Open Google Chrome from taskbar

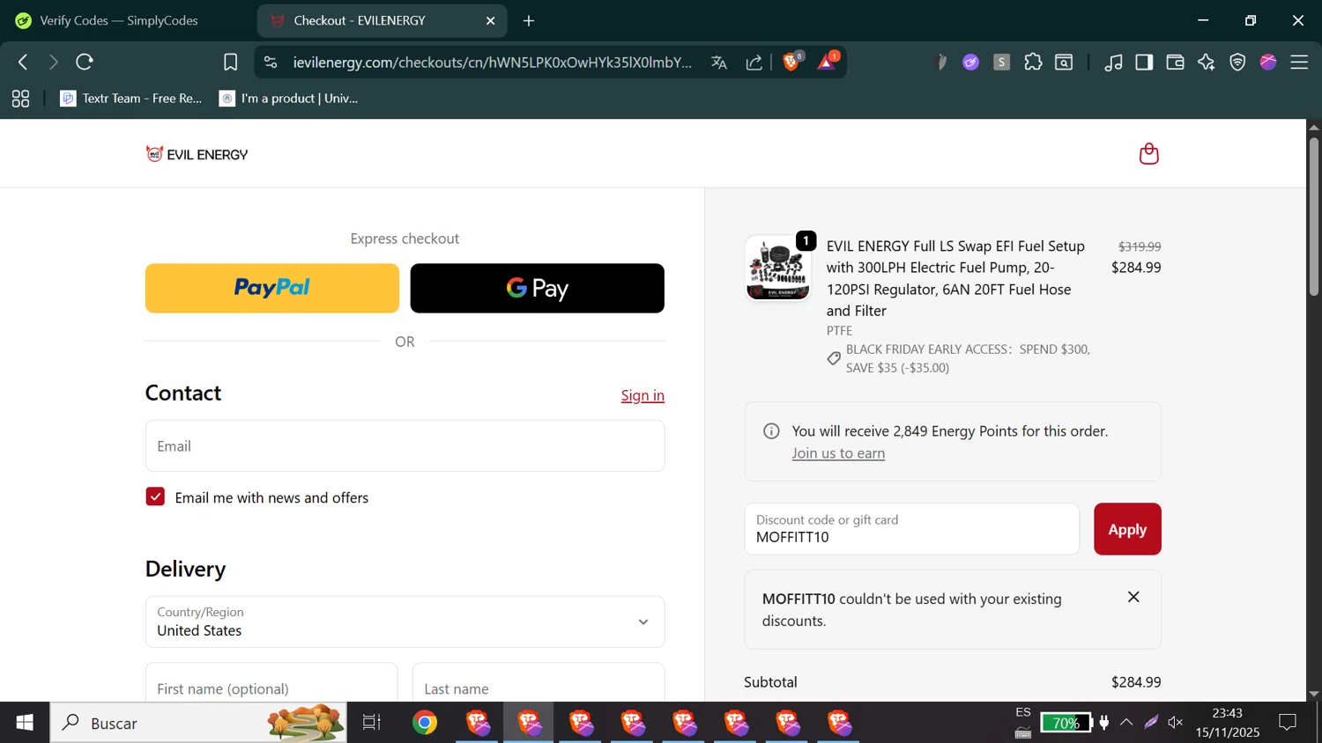click(425, 723)
